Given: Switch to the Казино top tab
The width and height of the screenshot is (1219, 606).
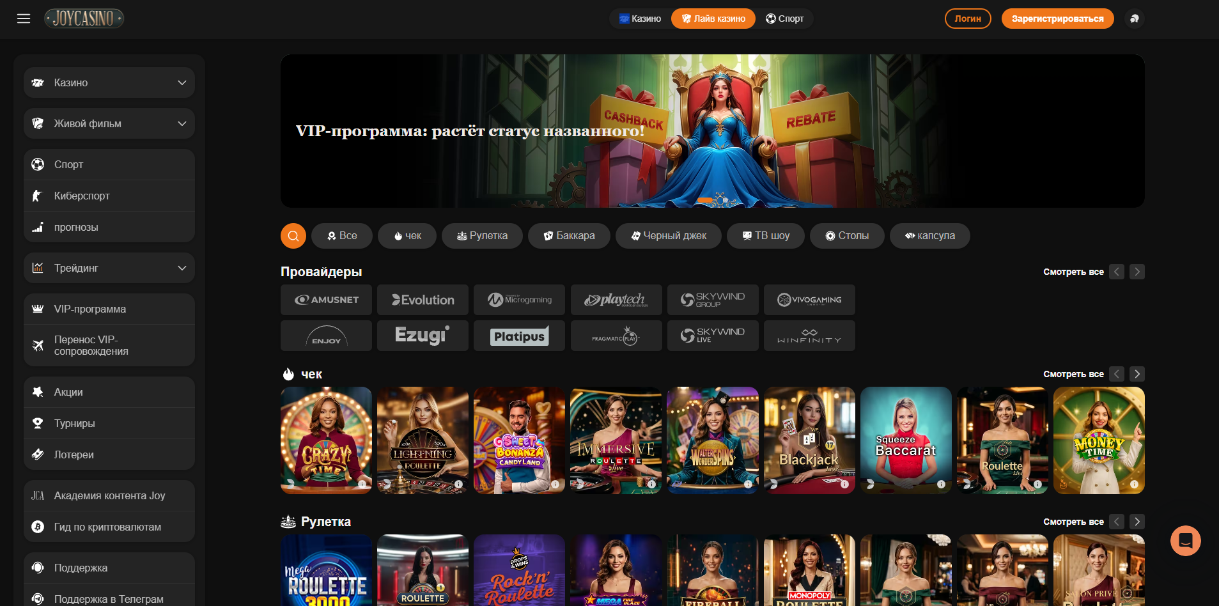Looking at the screenshot, I should click(640, 19).
